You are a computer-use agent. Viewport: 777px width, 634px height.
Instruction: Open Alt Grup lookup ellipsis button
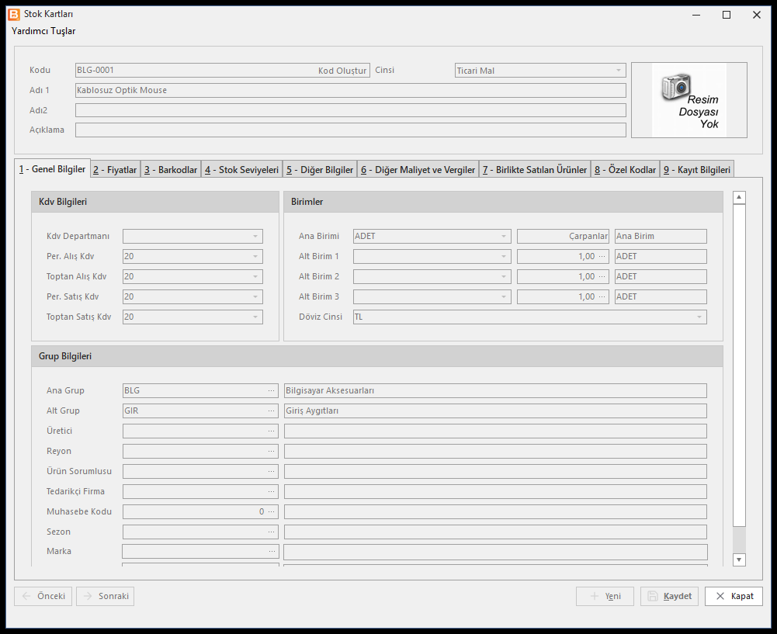click(x=271, y=411)
